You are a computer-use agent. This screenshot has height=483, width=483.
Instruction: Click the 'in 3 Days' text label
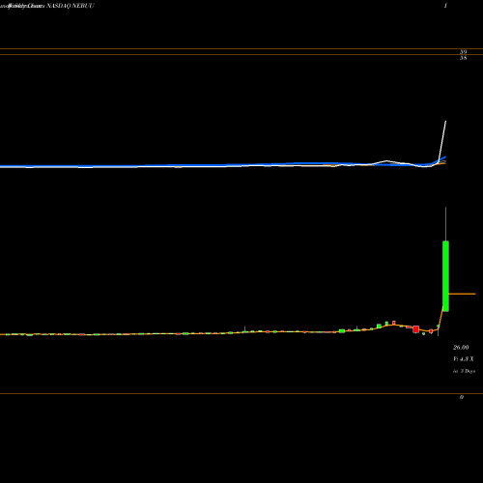[464, 371]
